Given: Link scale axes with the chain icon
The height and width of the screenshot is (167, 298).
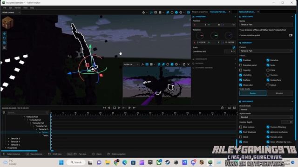Looking at the screenshot, I should coord(234,47).
